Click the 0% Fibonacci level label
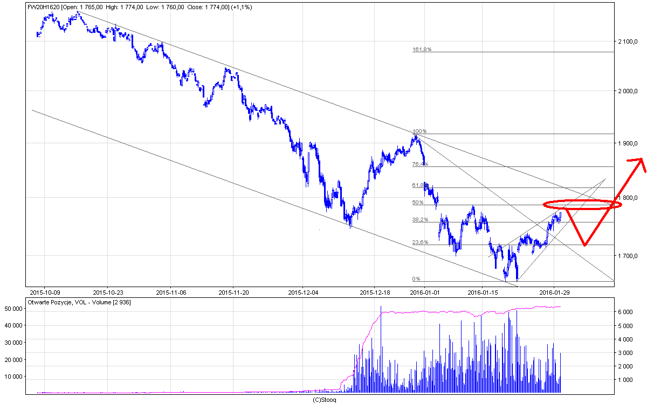647x404 pixels. coord(416,279)
